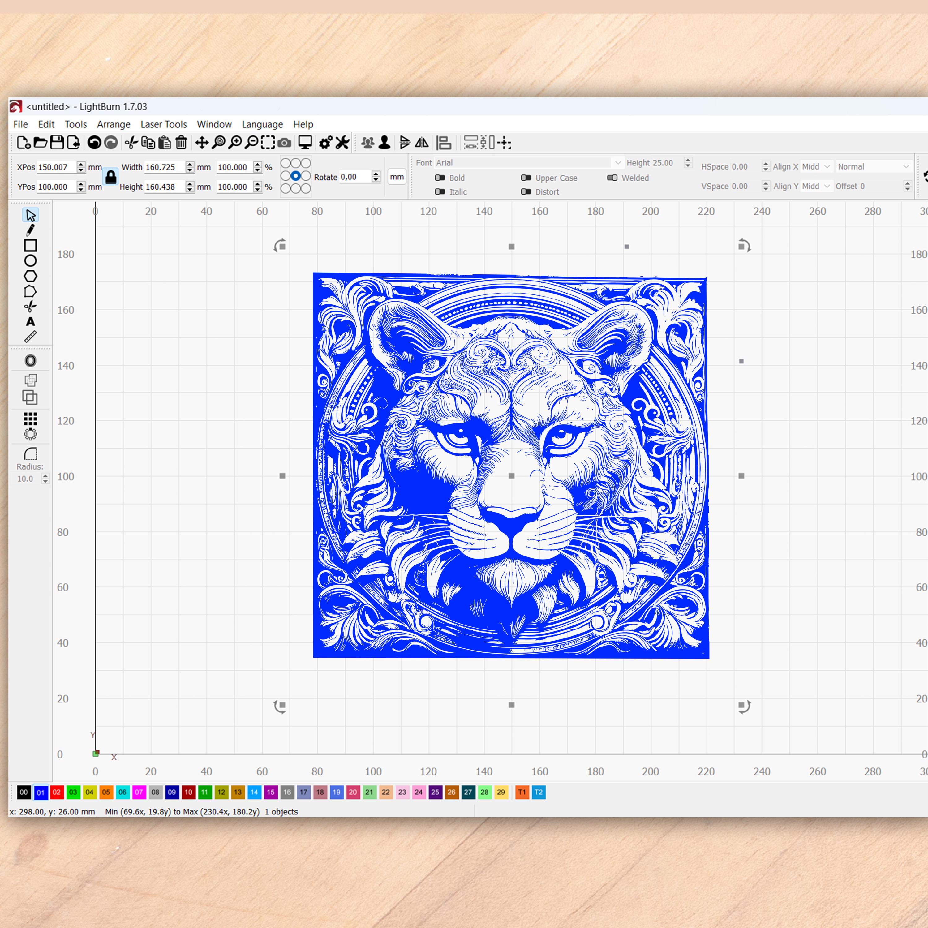Screen dimensions: 928x928
Task: Enable the Upper Case switch
Action: pyautogui.click(x=526, y=178)
